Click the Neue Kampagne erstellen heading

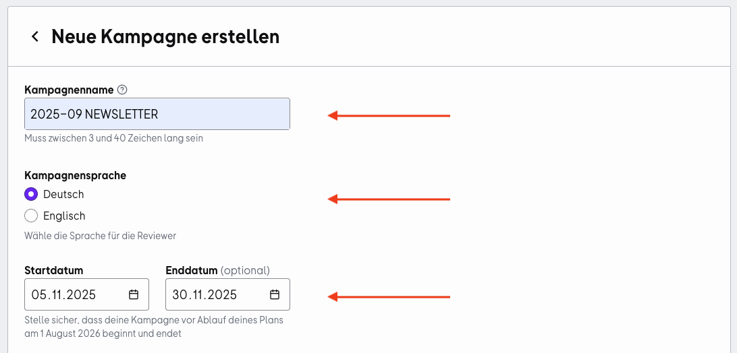[165, 36]
